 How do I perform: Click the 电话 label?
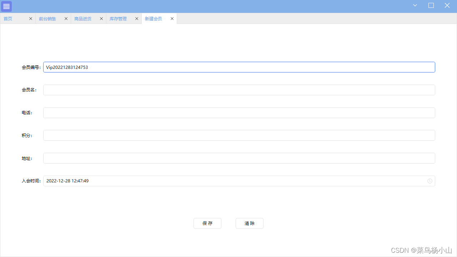27,113
